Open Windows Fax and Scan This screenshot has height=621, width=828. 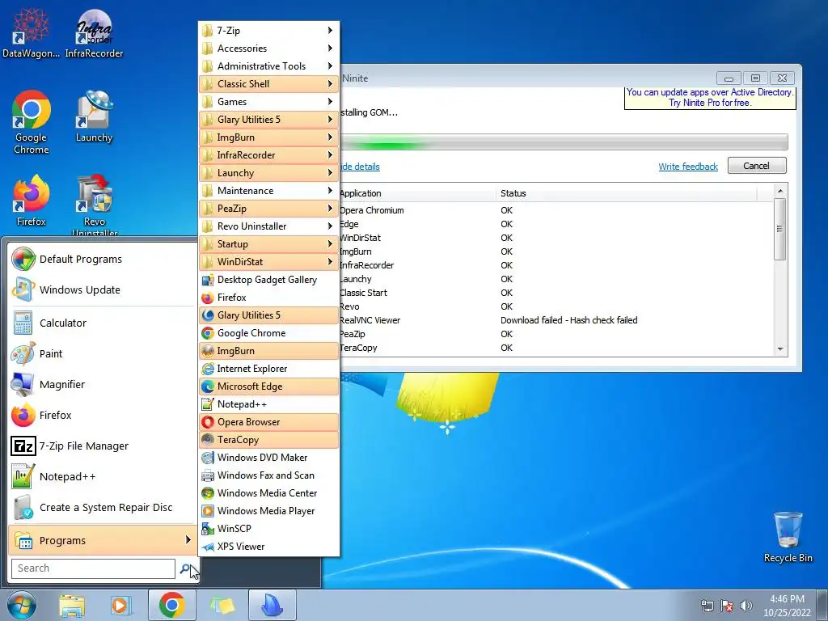tap(268, 475)
